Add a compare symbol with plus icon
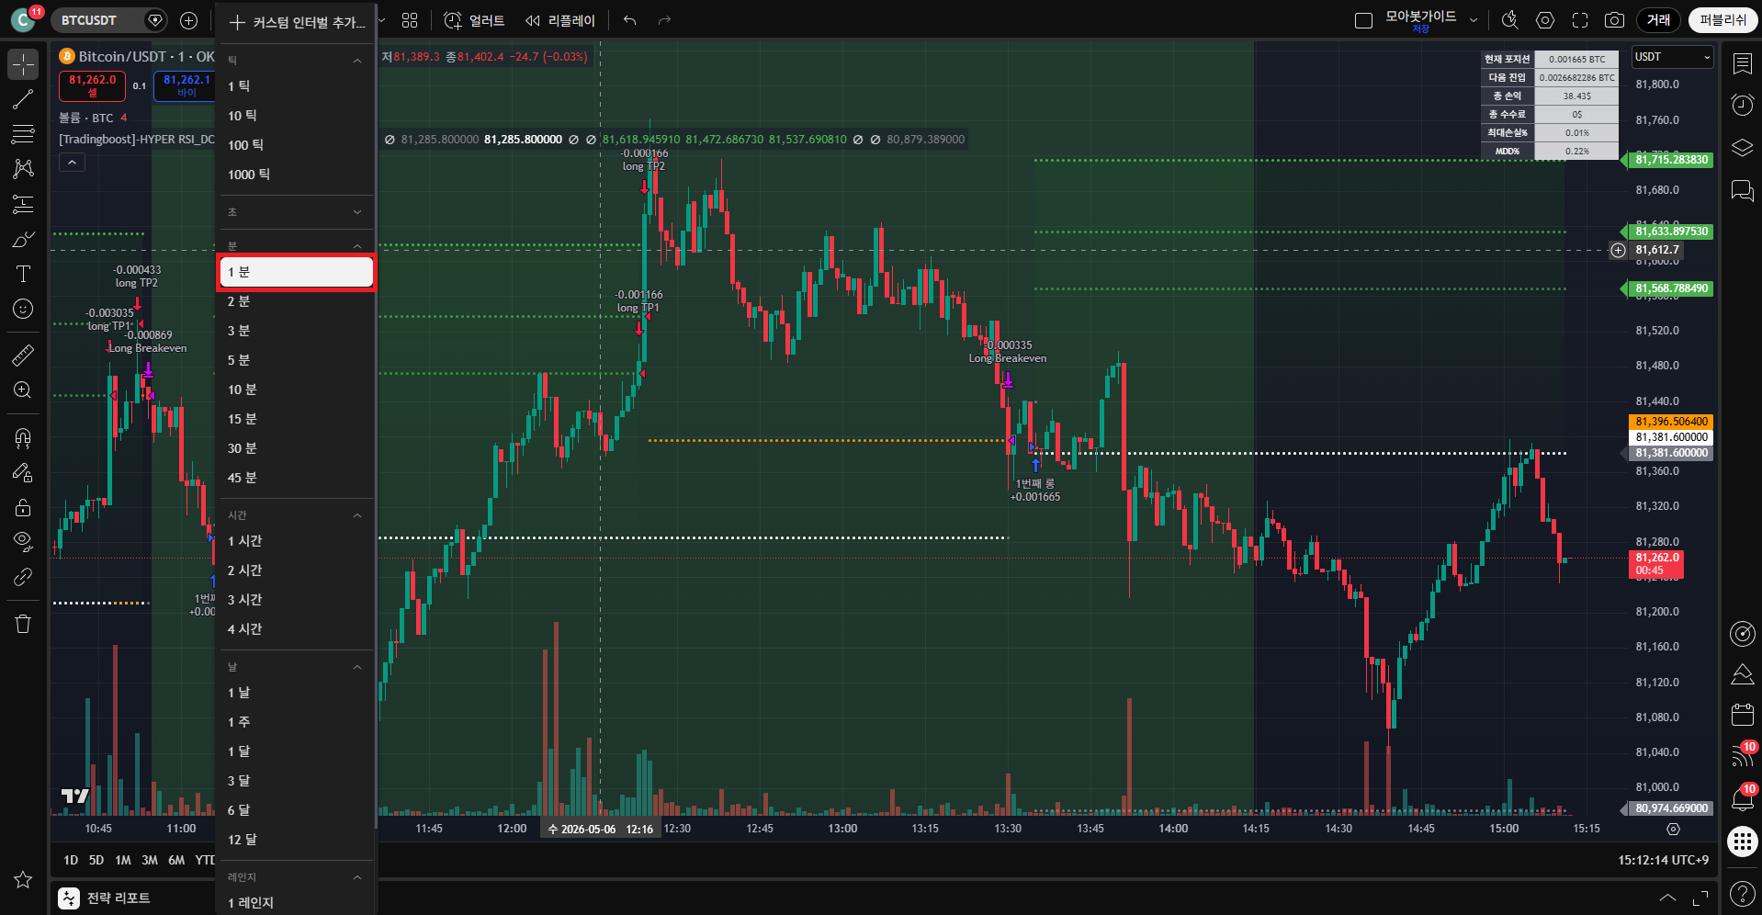This screenshot has width=1762, height=915. click(188, 20)
